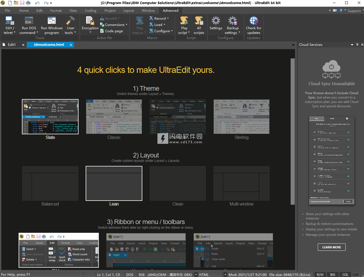
Task: Select the Ribbon mode preview thumbnail
Action: click(x=59, y=250)
